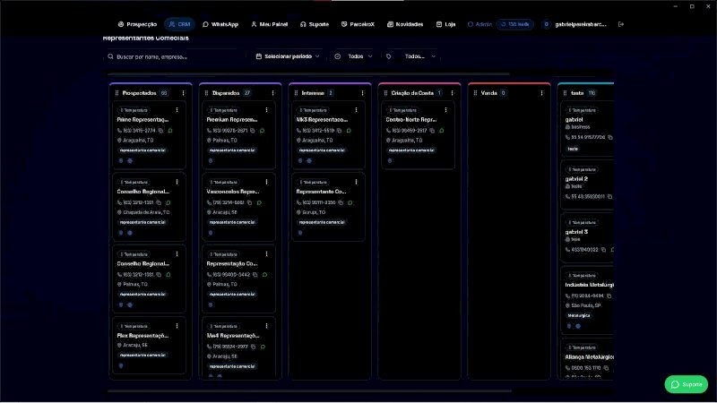This screenshot has width=717, height=403.
Task: Open the Admin link
Action: tap(479, 24)
